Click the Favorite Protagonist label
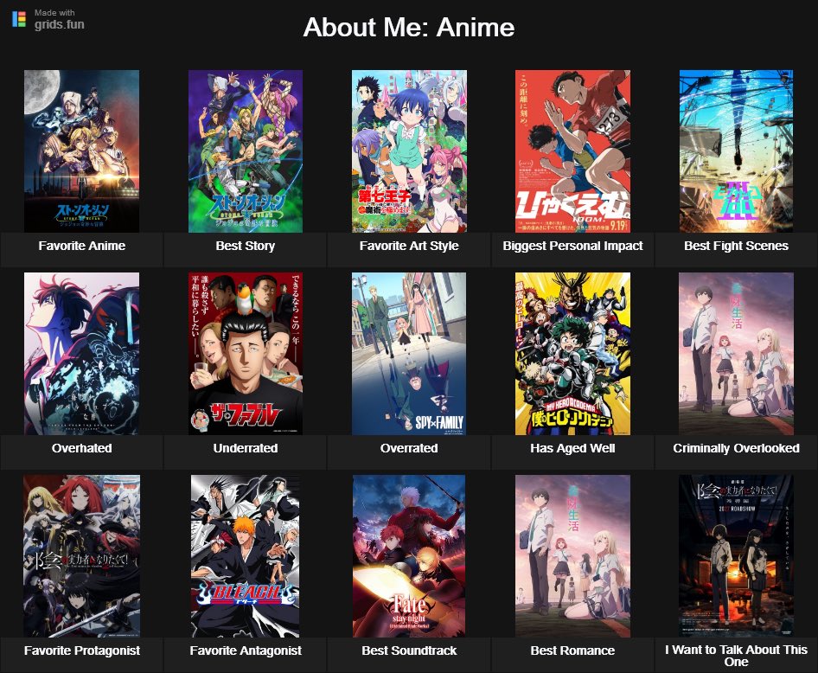 point(82,651)
